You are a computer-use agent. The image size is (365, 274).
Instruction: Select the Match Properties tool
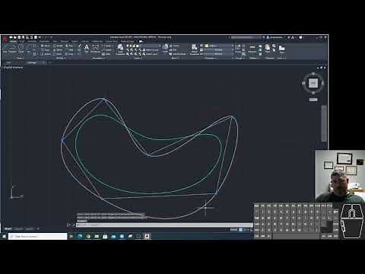click(195, 49)
